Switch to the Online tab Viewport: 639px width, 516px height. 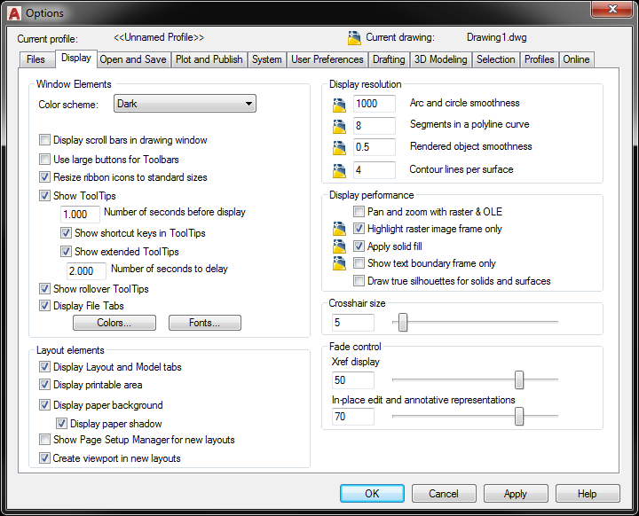tap(576, 59)
